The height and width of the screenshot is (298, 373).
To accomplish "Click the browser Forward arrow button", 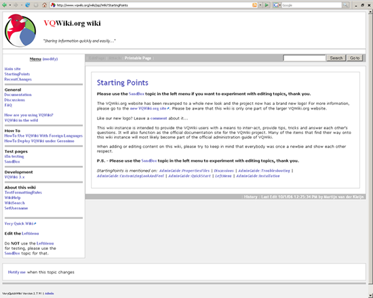I will 16,5.
